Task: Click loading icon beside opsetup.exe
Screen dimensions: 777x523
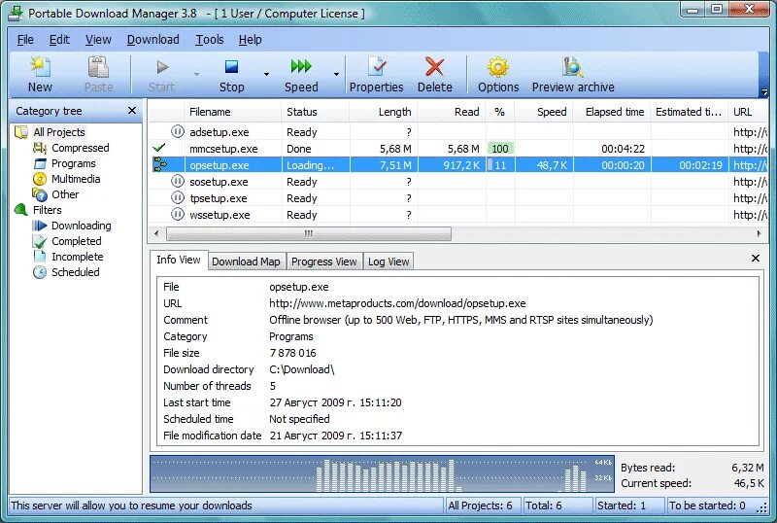Action: (x=160, y=164)
